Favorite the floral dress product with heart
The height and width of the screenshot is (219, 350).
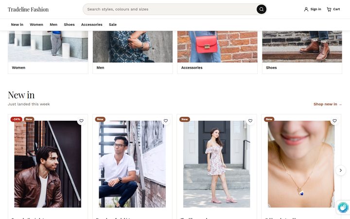250,121
